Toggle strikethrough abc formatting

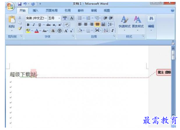pos(48,25)
